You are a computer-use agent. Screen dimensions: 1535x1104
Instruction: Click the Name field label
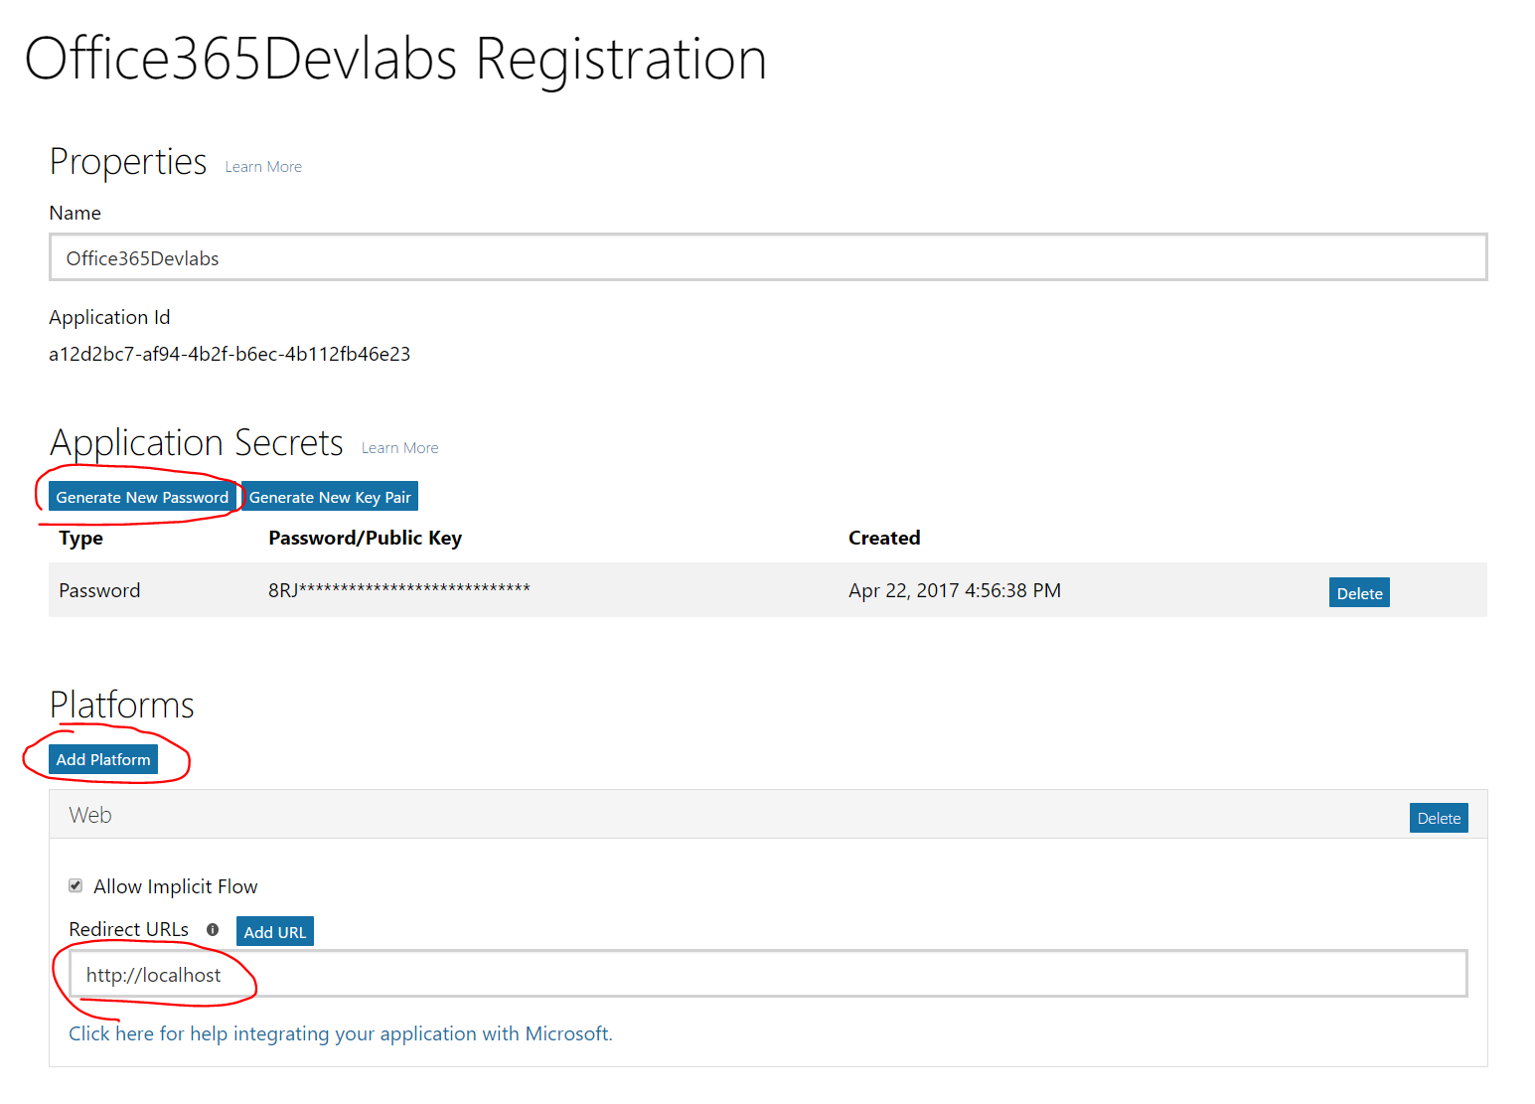coord(76,213)
